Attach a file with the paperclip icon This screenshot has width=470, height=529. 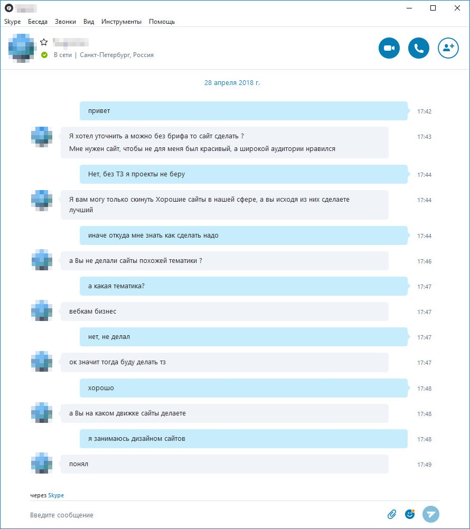(392, 514)
